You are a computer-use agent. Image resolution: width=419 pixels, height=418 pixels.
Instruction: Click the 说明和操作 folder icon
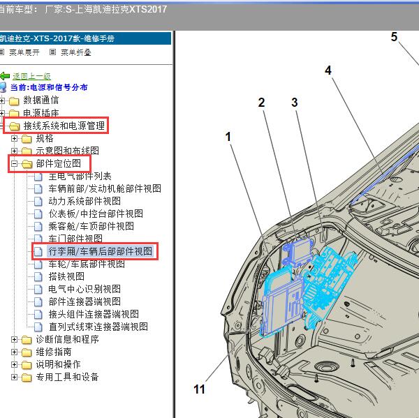[x=27, y=365]
